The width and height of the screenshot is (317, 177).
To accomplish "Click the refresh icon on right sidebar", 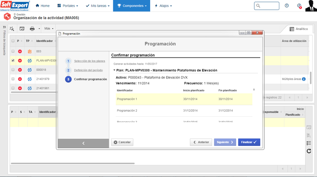I will pyautogui.click(x=309, y=151).
